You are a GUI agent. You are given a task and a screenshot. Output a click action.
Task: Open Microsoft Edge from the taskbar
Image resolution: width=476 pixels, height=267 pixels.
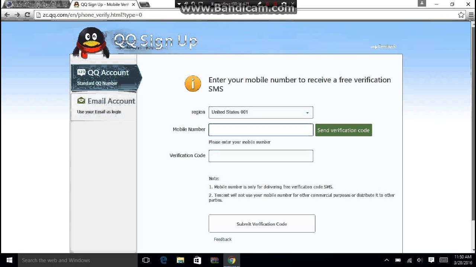164,260
